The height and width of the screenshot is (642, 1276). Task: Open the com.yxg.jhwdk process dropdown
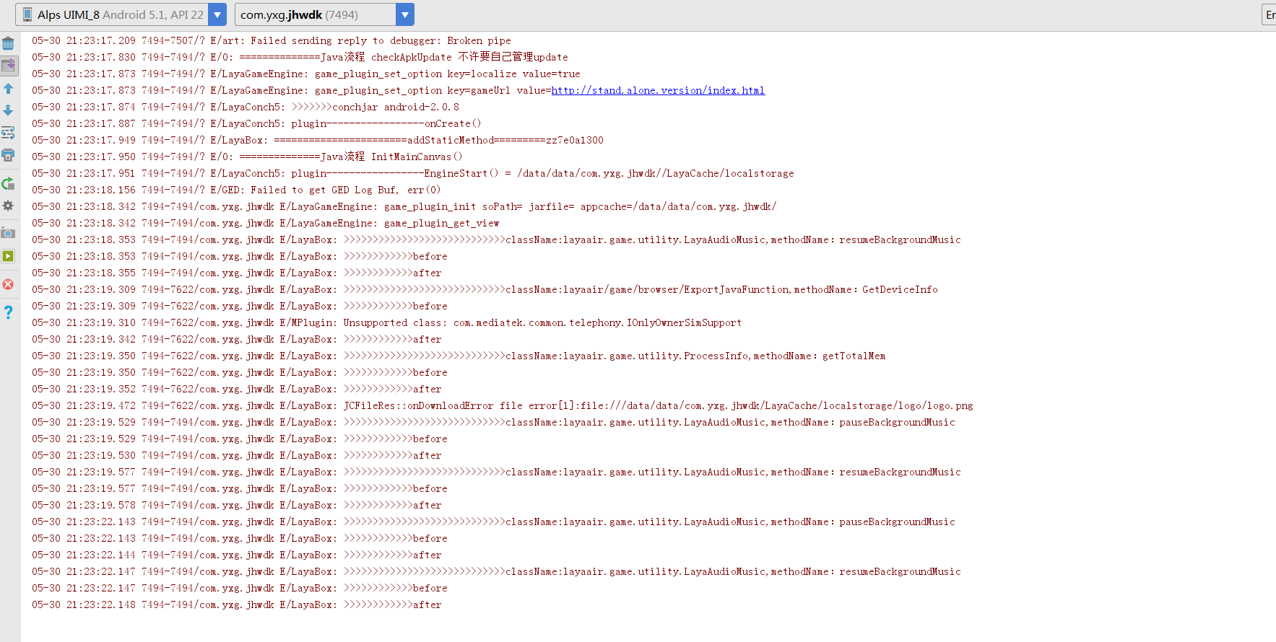coord(405,14)
